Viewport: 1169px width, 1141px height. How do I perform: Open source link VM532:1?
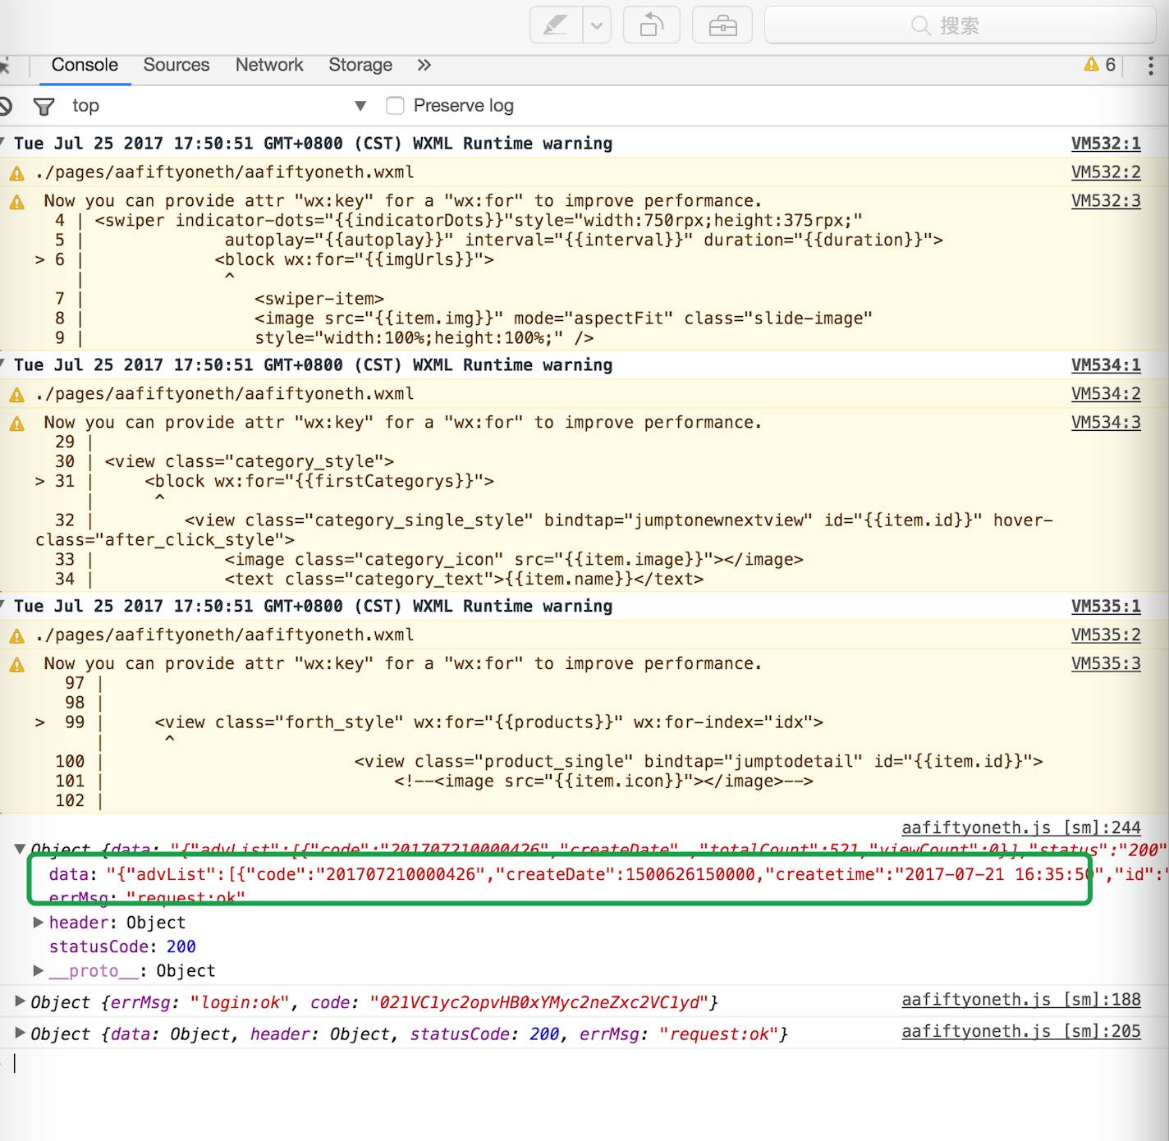pos(1106,144)
